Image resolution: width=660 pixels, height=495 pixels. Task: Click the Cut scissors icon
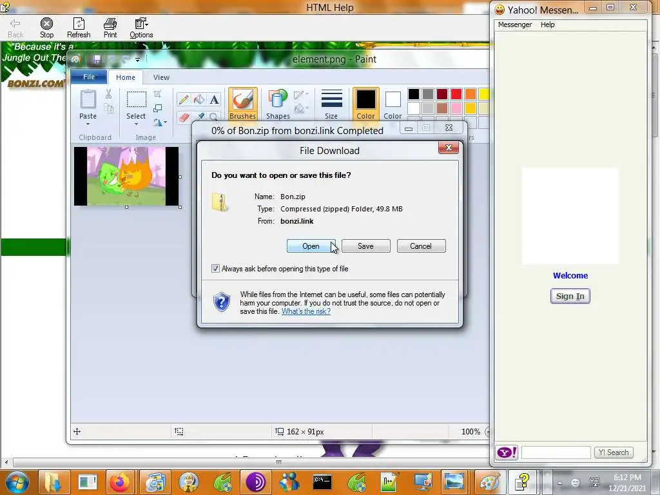point(108,94)
